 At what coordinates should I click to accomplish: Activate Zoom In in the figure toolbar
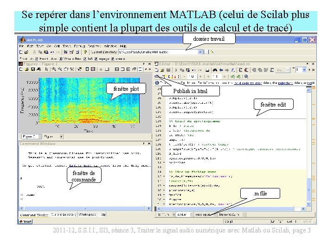tap(54, 69)
